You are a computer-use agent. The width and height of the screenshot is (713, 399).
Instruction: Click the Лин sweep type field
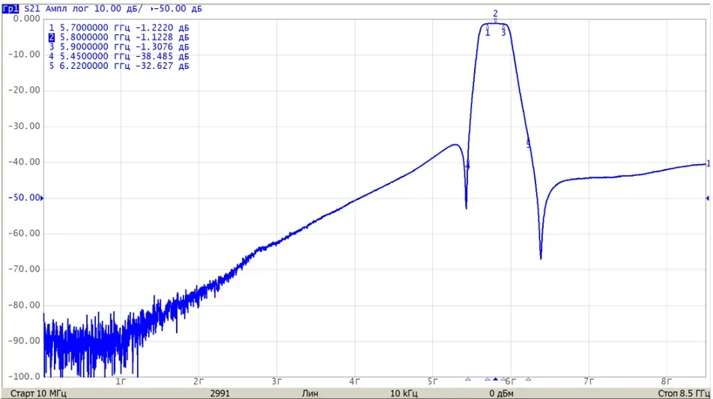(310, 393)
